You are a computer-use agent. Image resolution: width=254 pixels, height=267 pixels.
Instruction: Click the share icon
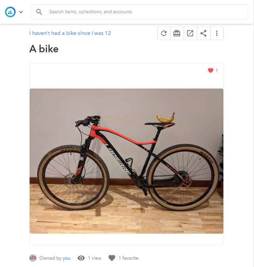coord(204,33)
